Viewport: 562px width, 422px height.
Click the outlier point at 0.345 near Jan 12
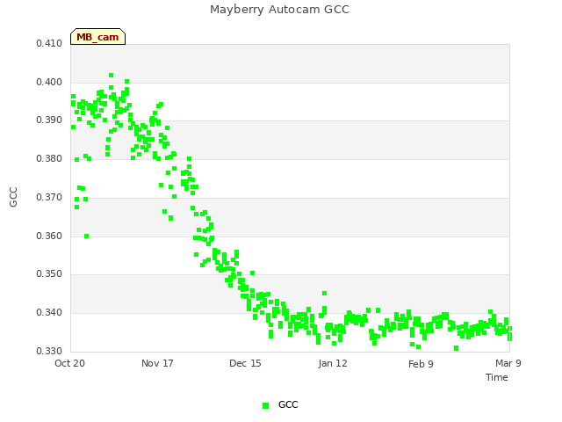coord(324,294)
